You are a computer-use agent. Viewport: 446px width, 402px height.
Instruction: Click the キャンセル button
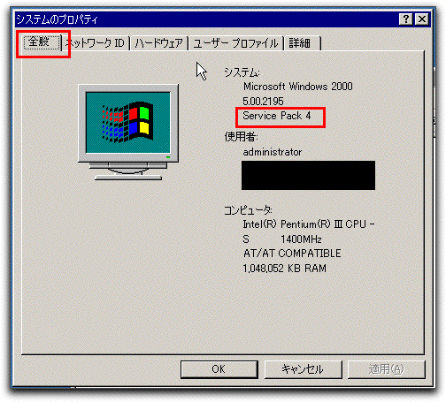coord(303,369)
